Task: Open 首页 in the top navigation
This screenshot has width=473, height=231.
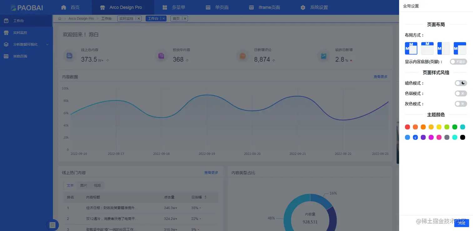Action: pos(70,7)
